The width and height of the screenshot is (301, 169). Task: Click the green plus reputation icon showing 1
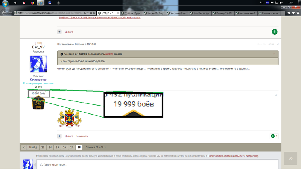(x=272, y=136)
